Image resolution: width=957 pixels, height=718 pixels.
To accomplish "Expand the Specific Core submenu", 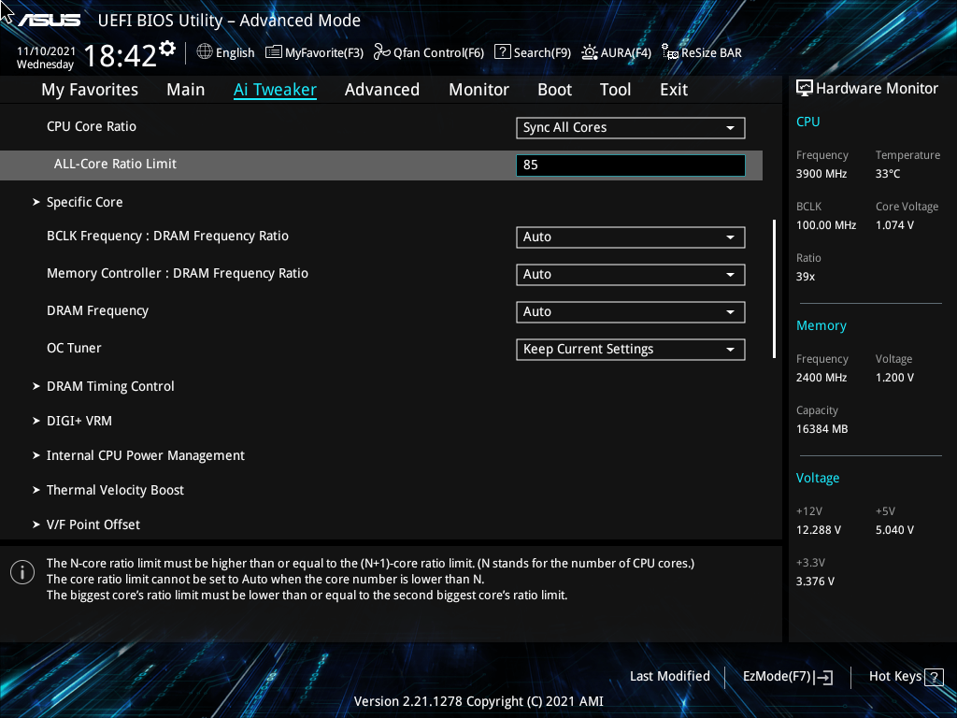I will 85,202.
